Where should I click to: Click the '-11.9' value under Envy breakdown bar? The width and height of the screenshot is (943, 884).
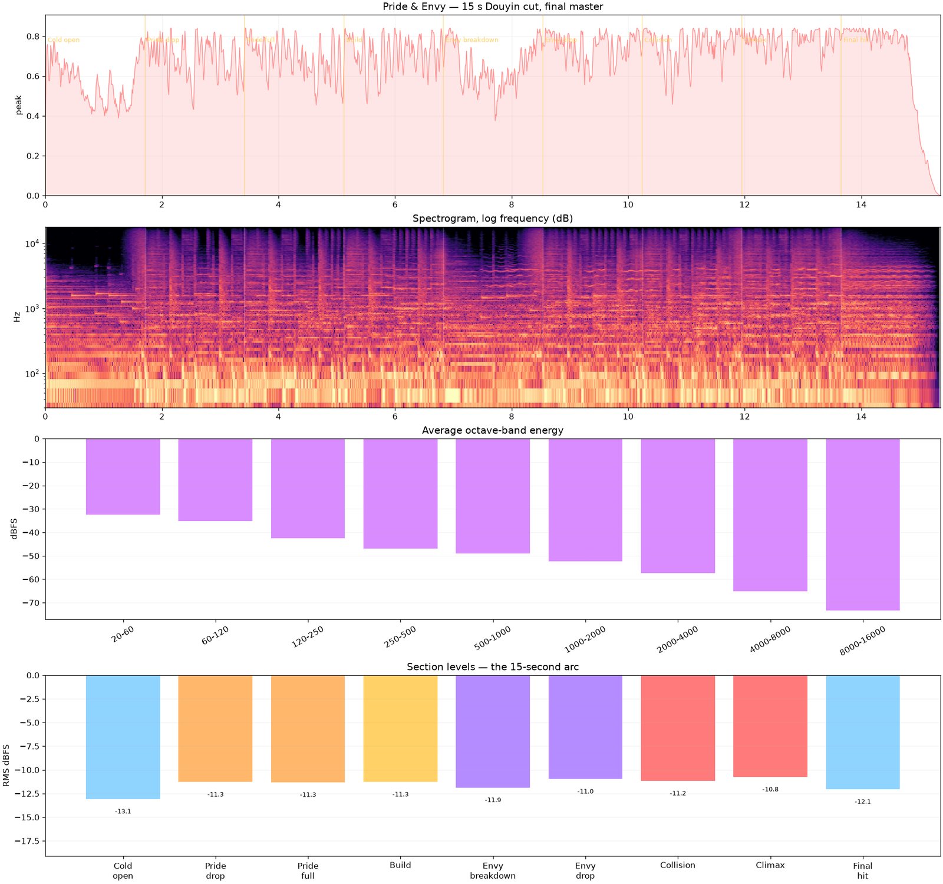(493, 800)
